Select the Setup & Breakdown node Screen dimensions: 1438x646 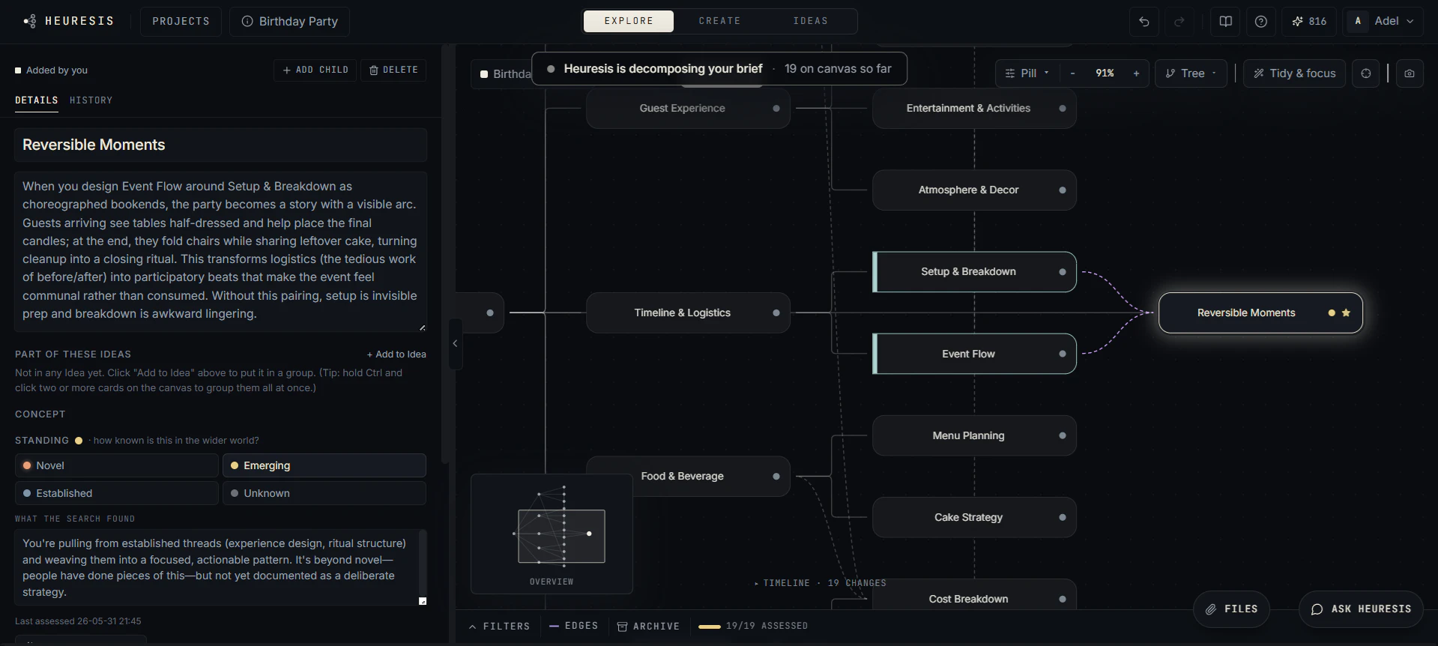(x=974, y=271)
